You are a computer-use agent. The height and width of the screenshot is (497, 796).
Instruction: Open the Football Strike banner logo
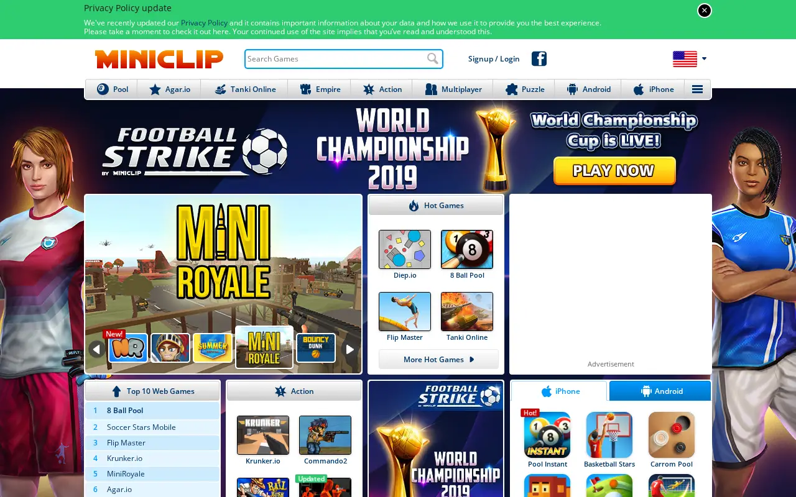[195, 152]
